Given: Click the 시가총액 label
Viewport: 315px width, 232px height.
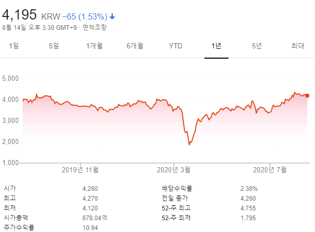Looking at the screenshot, I should 16,218.
